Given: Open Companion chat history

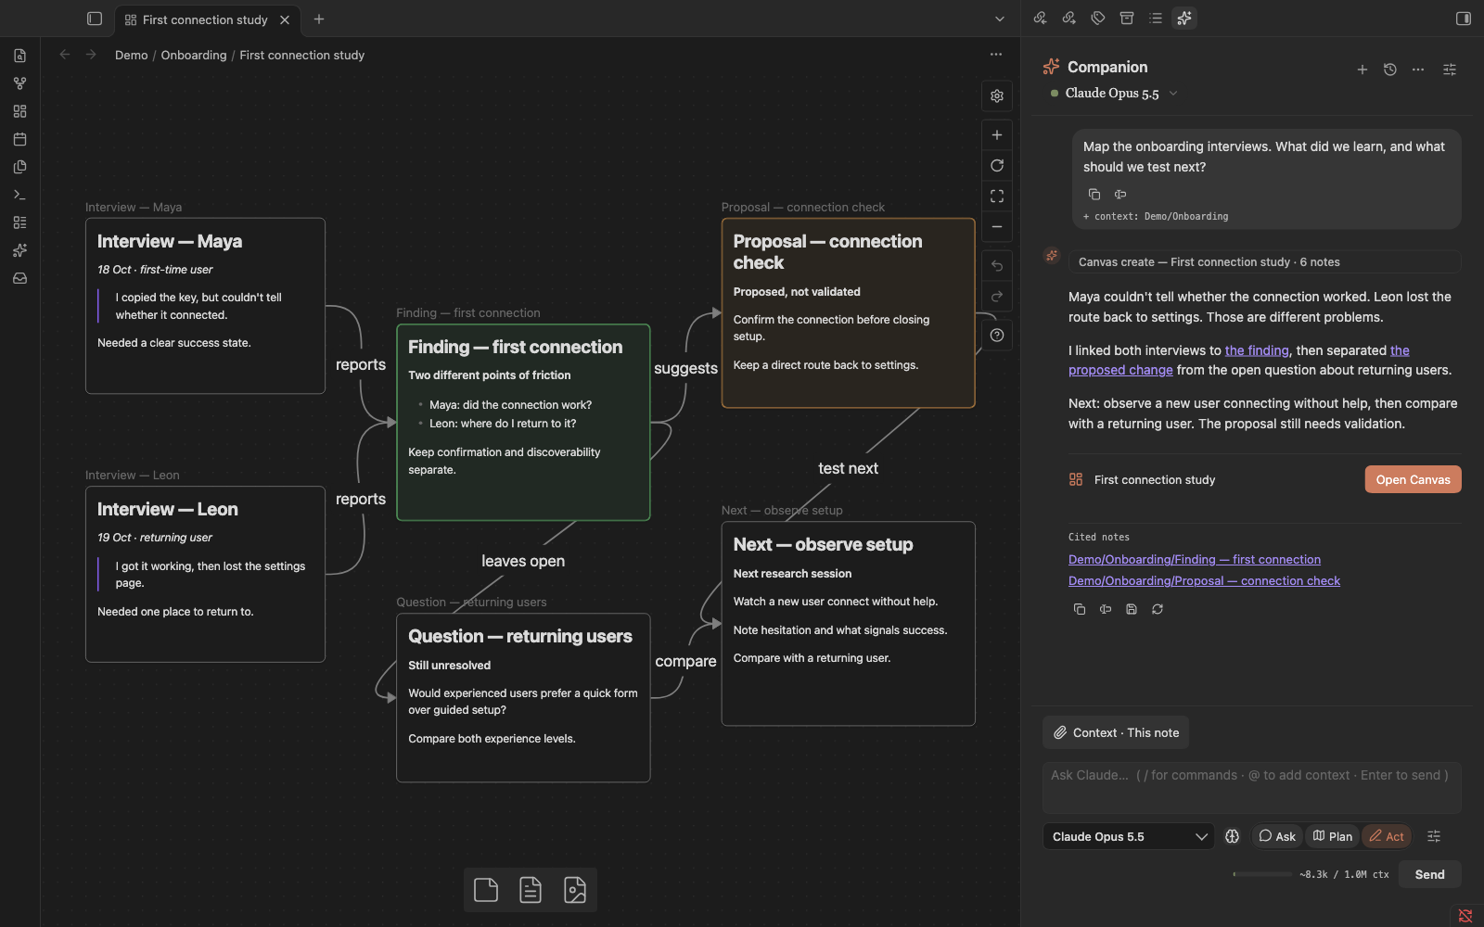Looking at the screenshot, I should pos(1390,70).
